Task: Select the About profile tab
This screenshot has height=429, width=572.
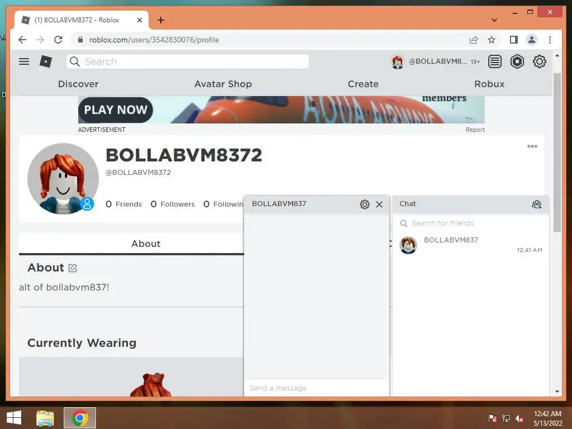Action: 146,244
